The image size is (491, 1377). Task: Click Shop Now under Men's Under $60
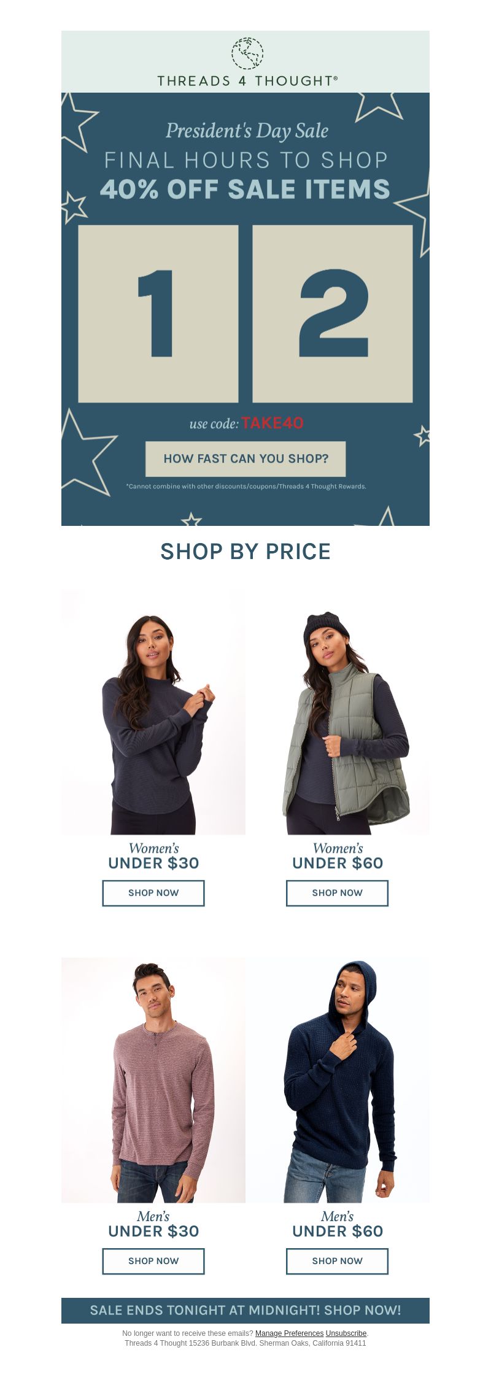coord(338,1261)
